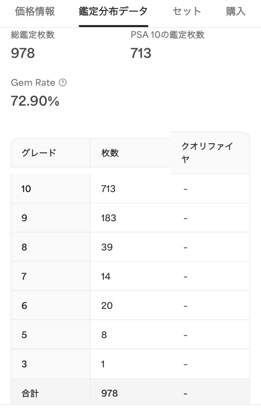Click the 20 count for grade 6

pos(107,305)
